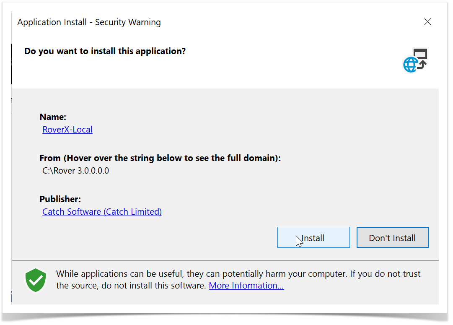This screenshot has height=325, width=453.
Task: Click the C:\Rover 3.0.0.0.0 source path
Action: coord(75,171)
